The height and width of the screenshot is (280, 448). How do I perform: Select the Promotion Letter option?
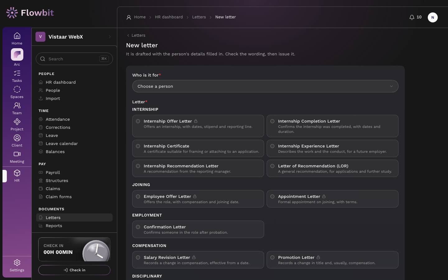(x=333, y=260)
